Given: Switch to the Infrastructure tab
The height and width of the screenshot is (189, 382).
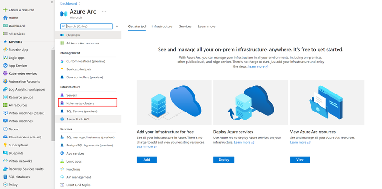Looking at the screenshot, I should 162,26.
